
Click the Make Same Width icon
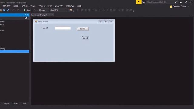104,10
